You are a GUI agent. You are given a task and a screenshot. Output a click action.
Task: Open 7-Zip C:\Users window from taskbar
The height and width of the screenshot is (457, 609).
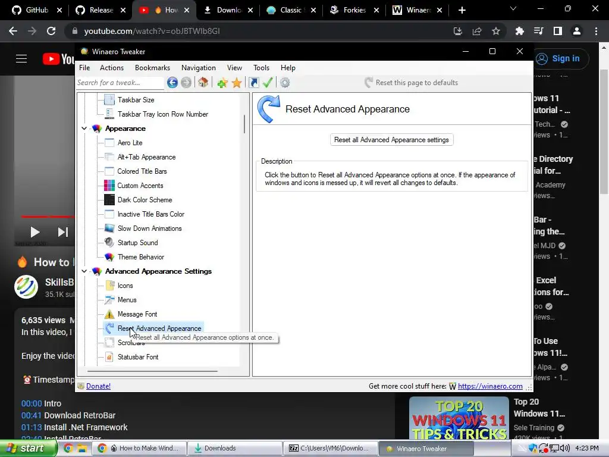(330, 448)
